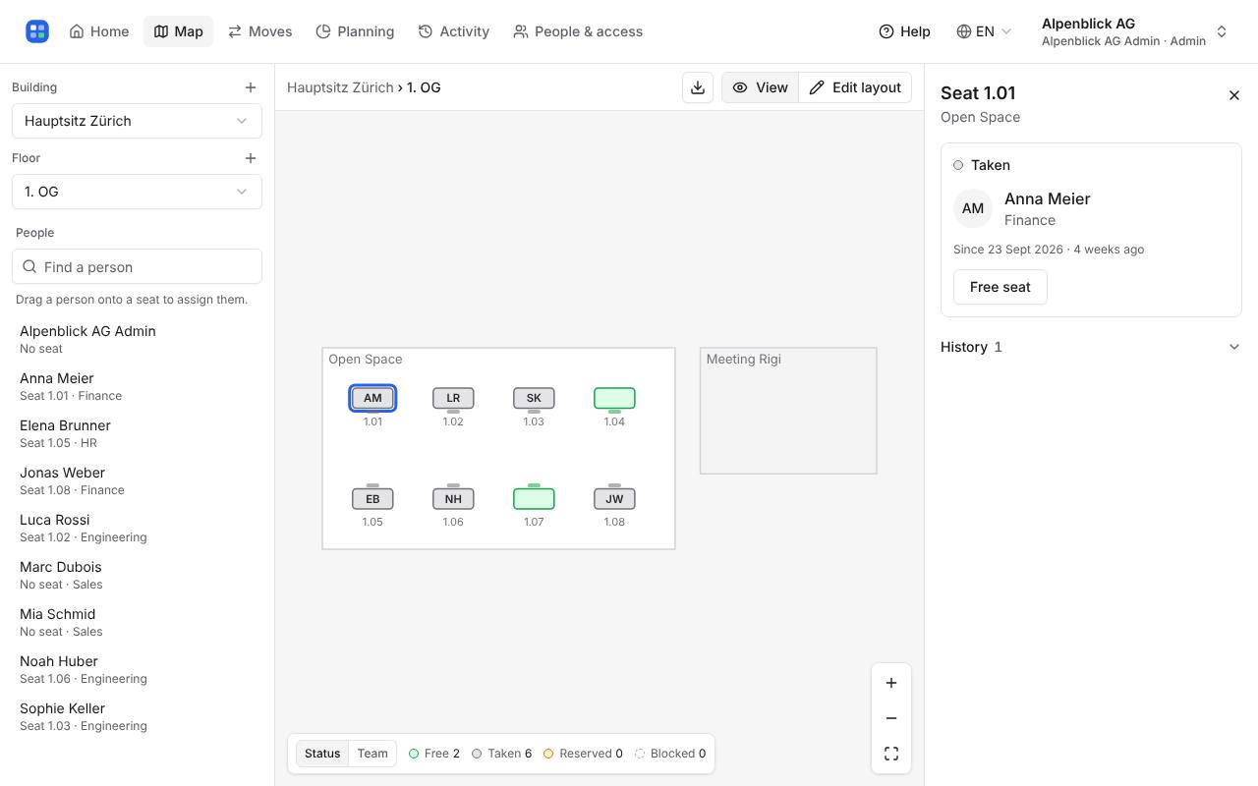The image size is (1258, 786).
Task: Go to the Home tab
Action: (99, 31)
